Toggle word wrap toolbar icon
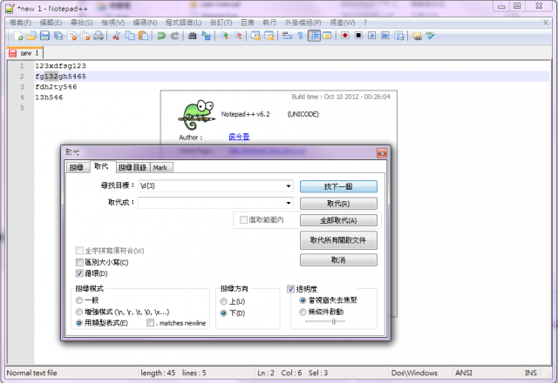This screenshot has width=558, height=383. (287, 36)
